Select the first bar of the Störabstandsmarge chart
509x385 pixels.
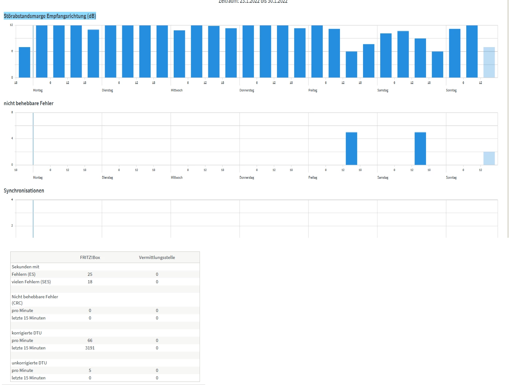tap(25, 62)
